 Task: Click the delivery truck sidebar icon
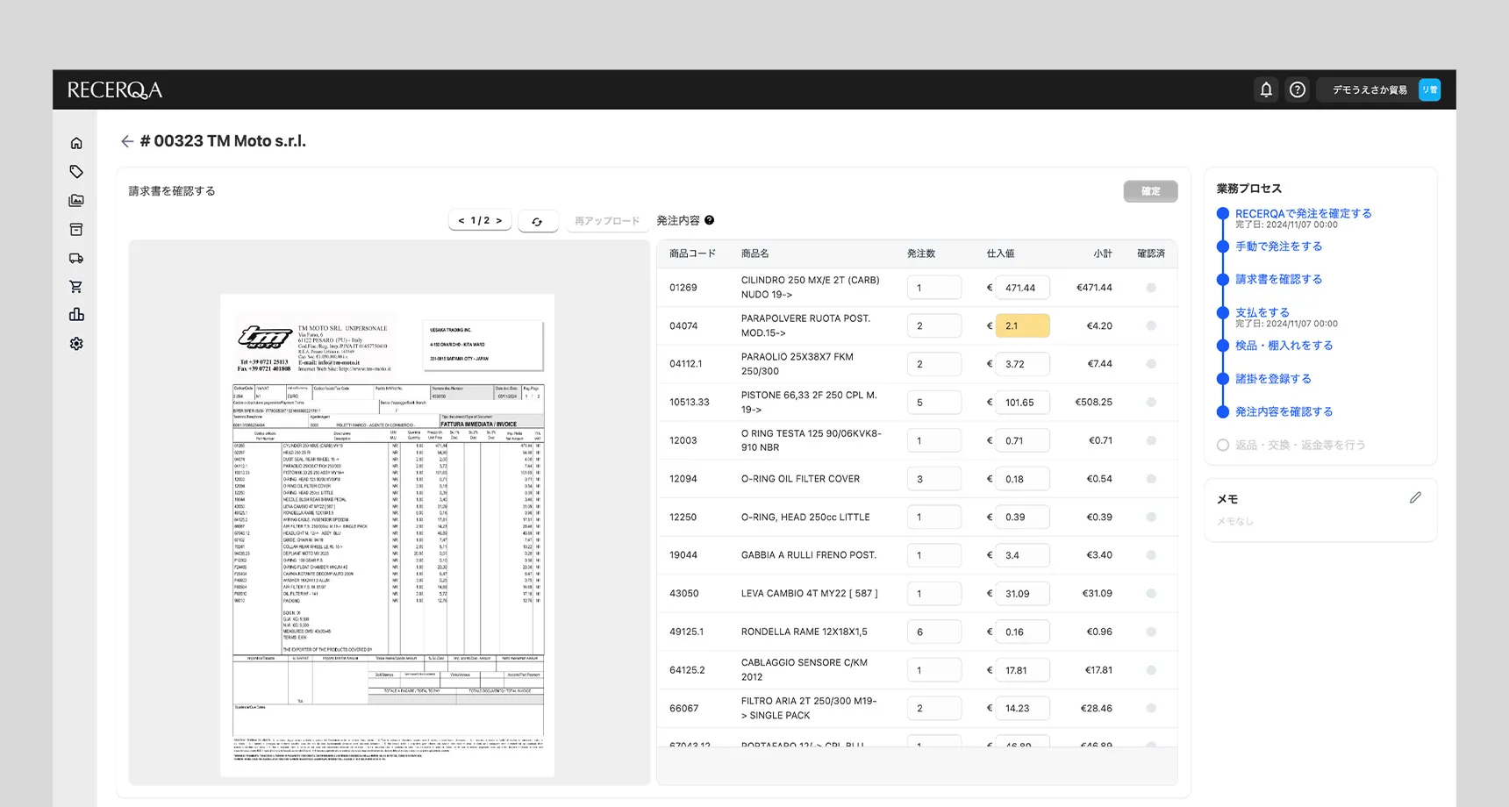point(76,258)
